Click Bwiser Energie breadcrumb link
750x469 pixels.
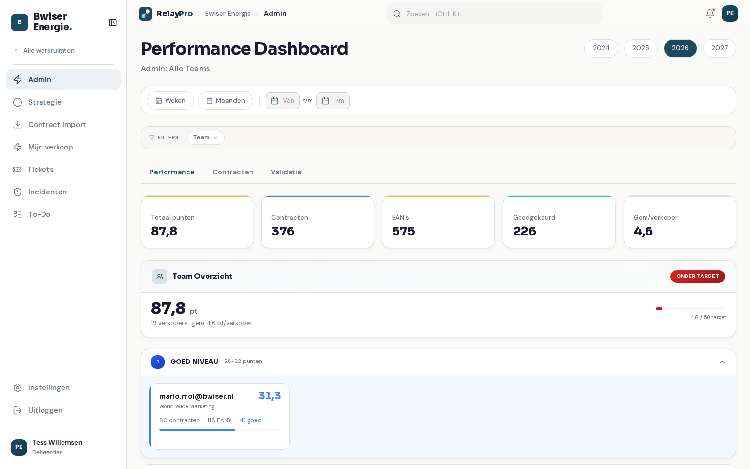point(228,14)
